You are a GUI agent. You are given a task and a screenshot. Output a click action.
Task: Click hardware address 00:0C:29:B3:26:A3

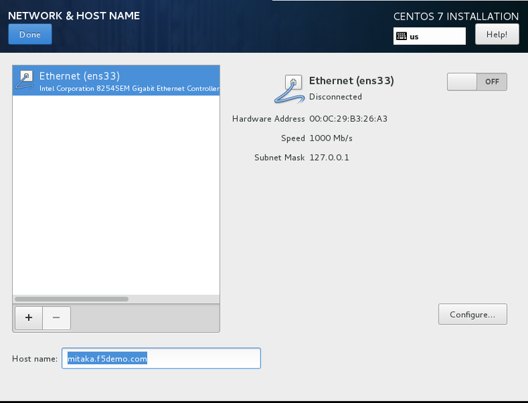[x=348, y=119]
